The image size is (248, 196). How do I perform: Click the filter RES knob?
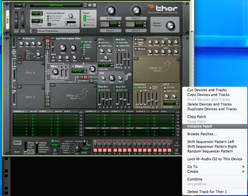73,47
